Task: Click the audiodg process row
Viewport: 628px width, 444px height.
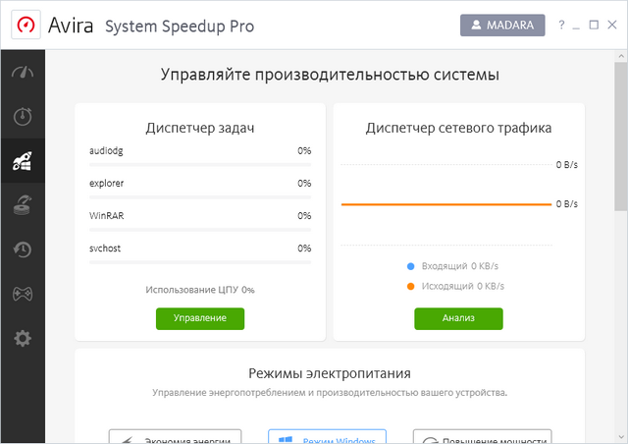Action: point(200,151)
